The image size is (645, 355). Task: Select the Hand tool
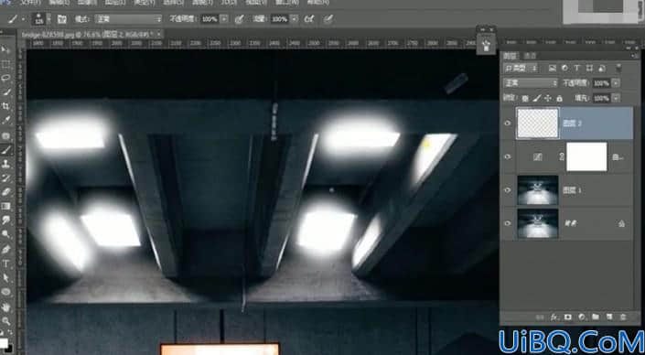coord(5,307)
